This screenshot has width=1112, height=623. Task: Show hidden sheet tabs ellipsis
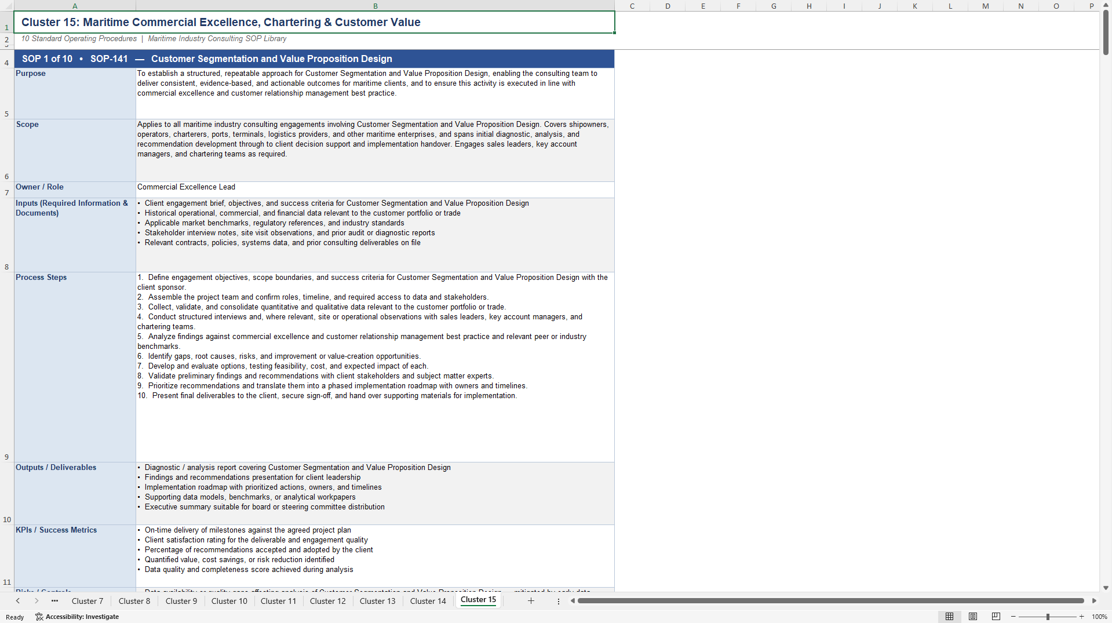pyautogui.click(x=55, y=601)
